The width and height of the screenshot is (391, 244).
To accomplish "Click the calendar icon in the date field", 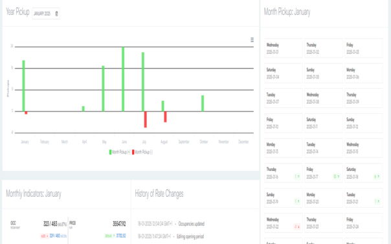I will point(56,14).
